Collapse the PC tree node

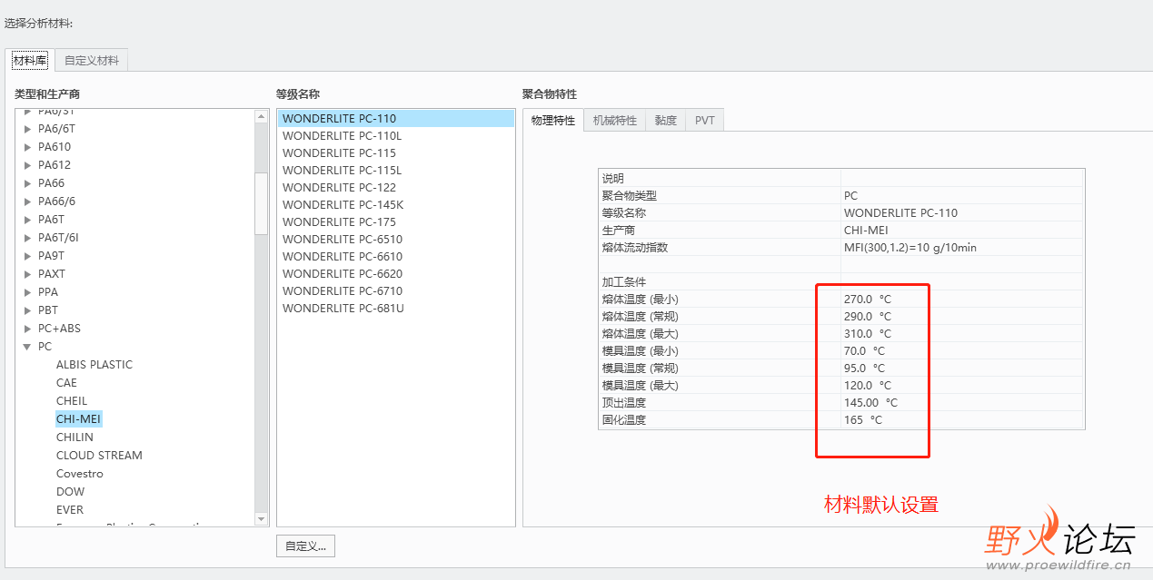coord(27,347)
